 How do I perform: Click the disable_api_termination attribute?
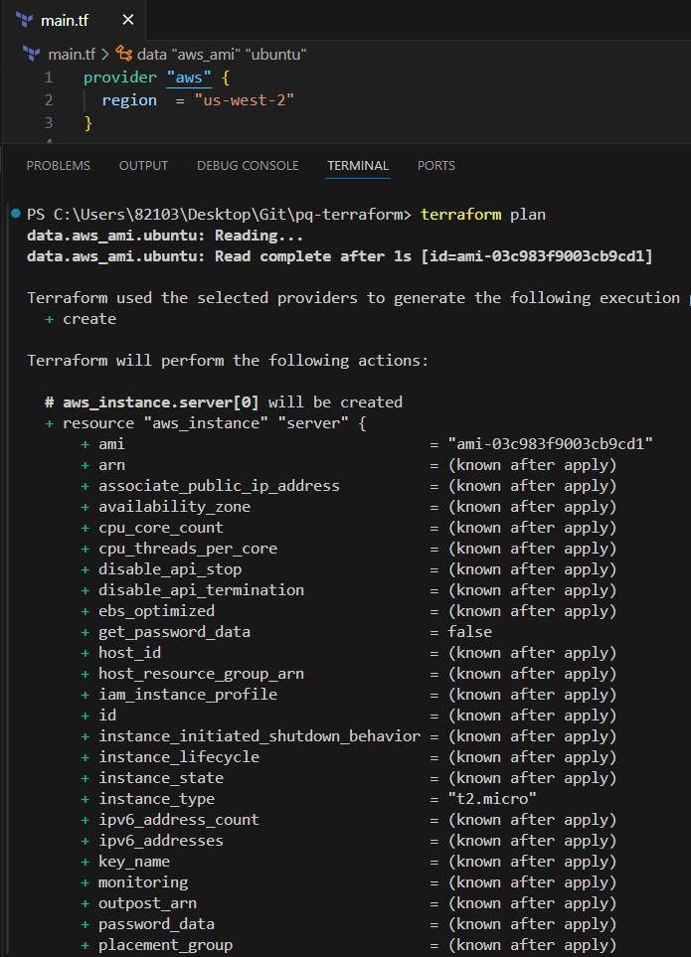pos(202,590)
